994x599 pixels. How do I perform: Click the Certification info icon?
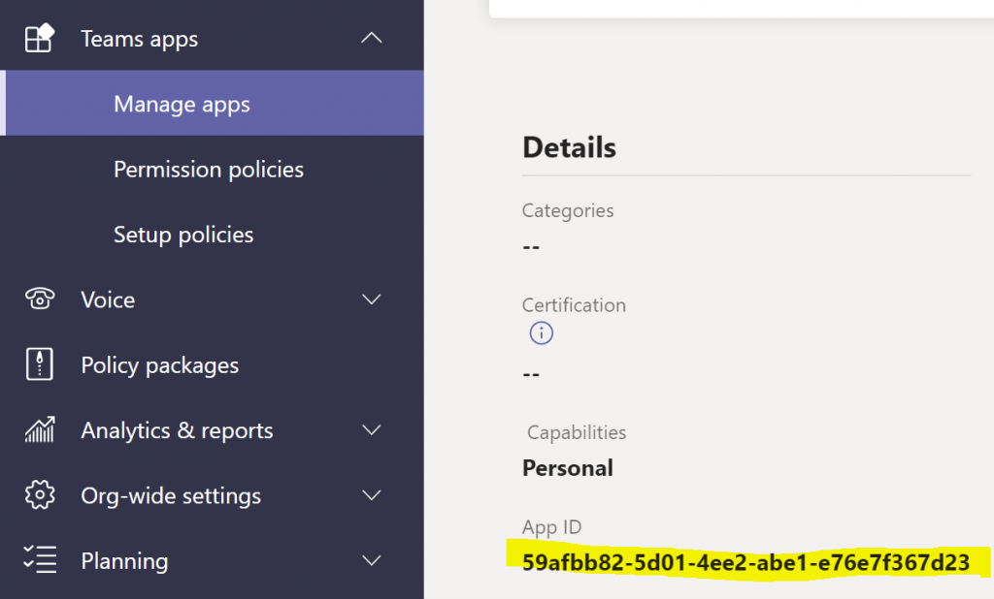pos(541,333)
